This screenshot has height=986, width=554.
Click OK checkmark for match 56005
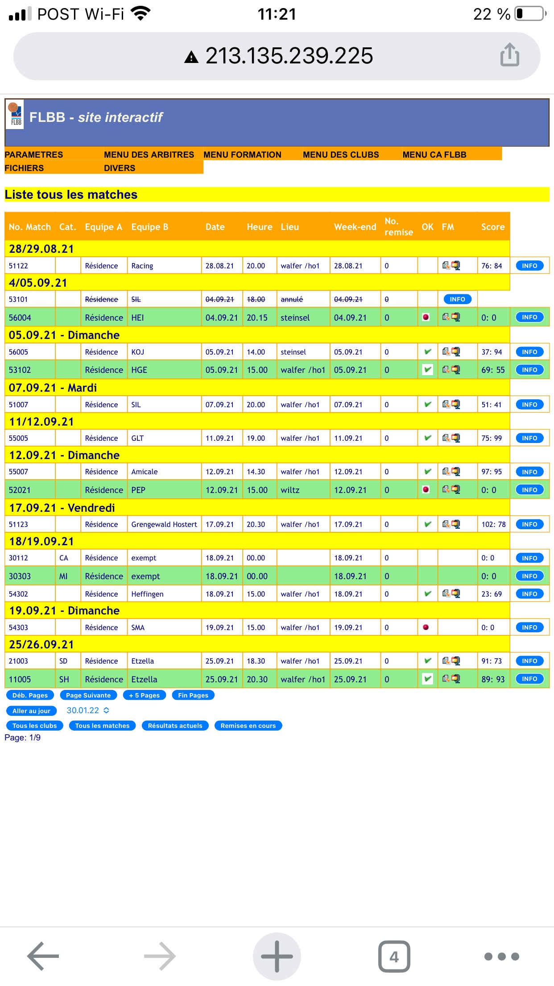[x=428, y=351]
